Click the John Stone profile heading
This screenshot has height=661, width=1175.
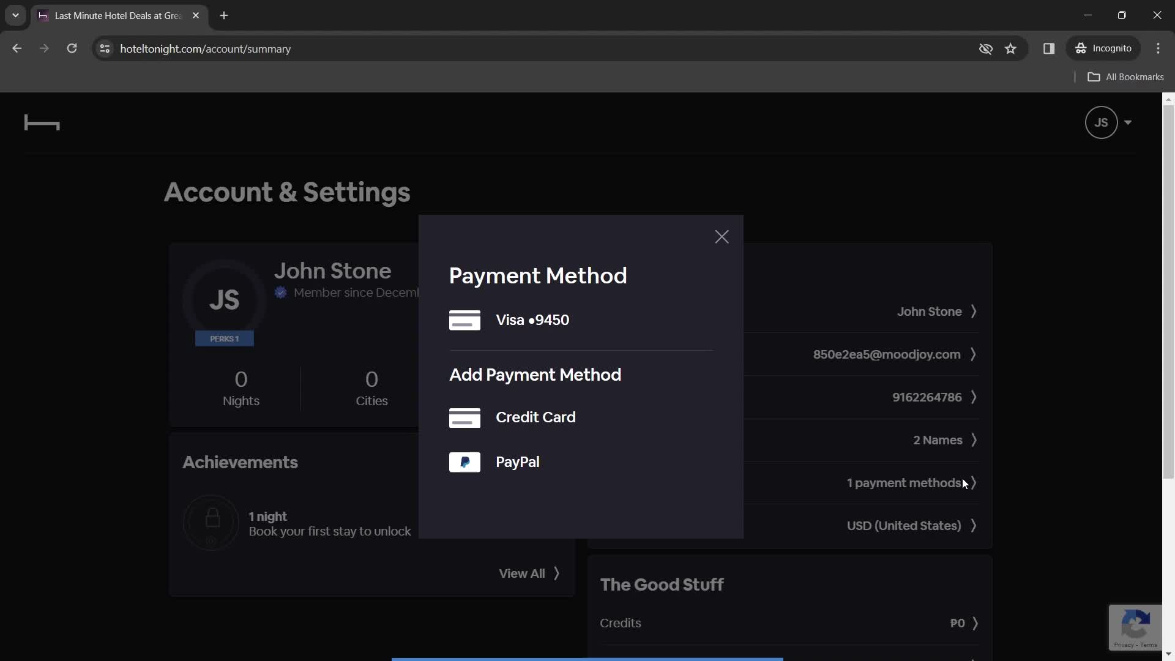click(x=332, y=271)
